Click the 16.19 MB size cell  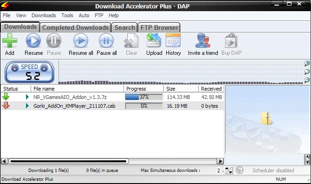[177, 106]
